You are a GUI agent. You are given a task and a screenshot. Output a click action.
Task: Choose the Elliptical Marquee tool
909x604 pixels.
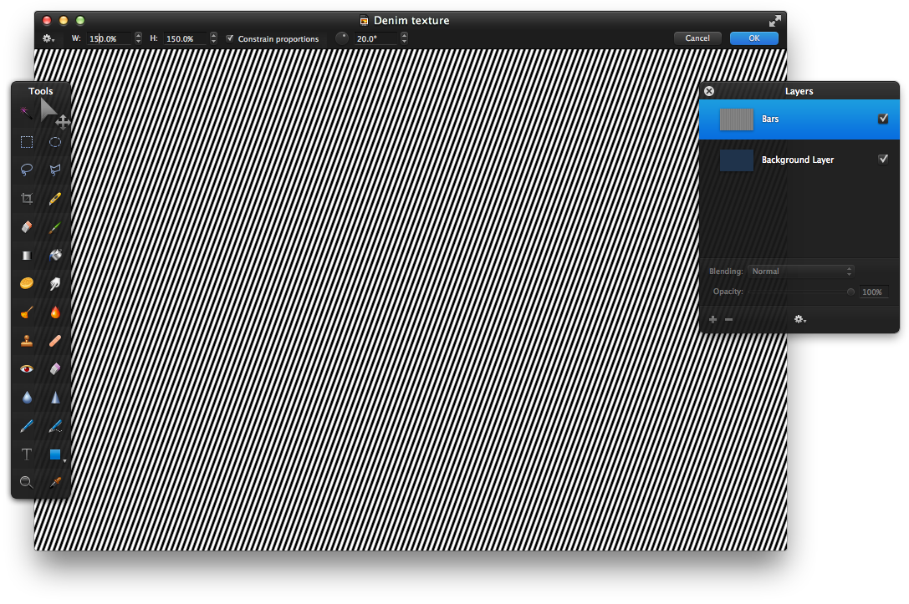pos(55,142)
